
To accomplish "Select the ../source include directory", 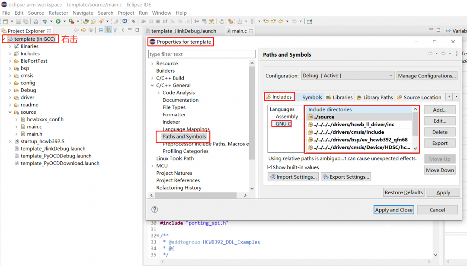I will click(x=359, y=117).
